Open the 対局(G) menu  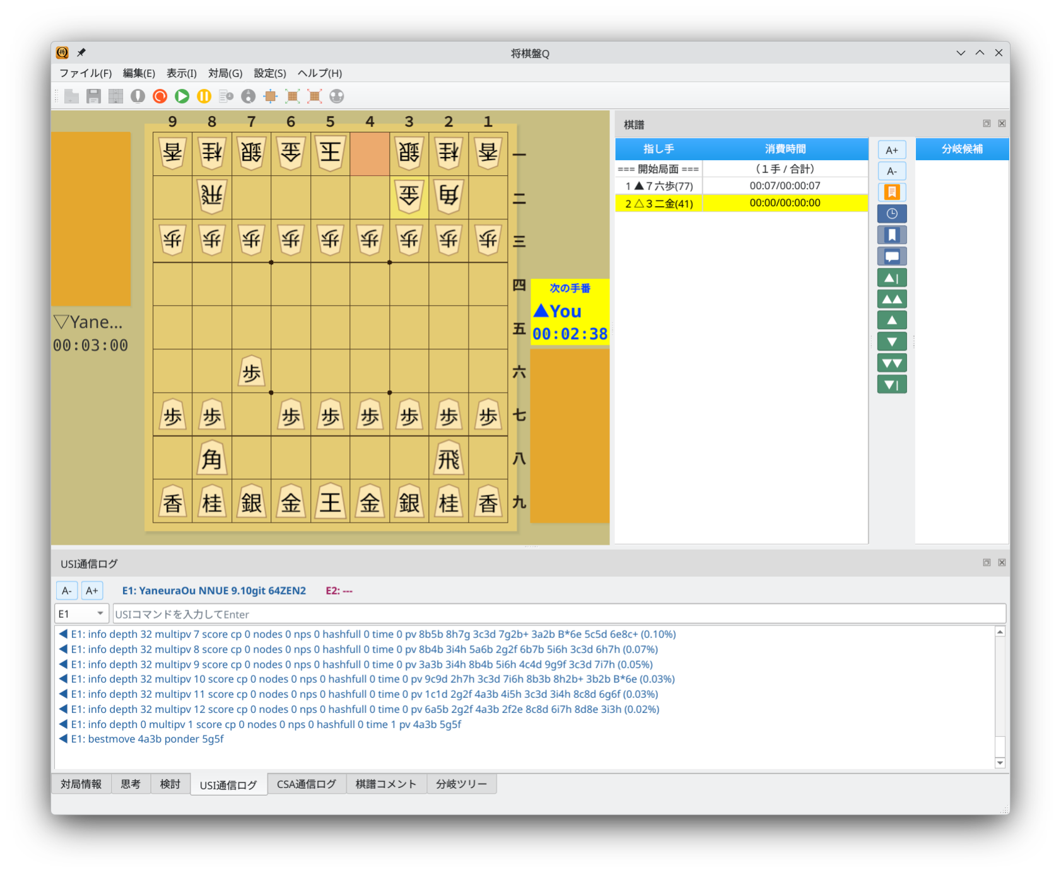[x=225, y=73]
